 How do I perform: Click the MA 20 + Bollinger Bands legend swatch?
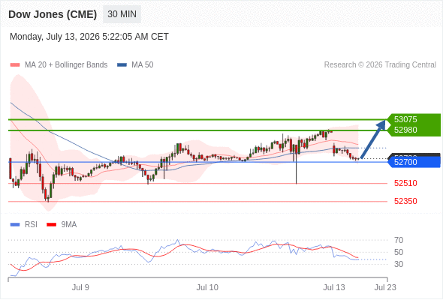click(15, 65)
